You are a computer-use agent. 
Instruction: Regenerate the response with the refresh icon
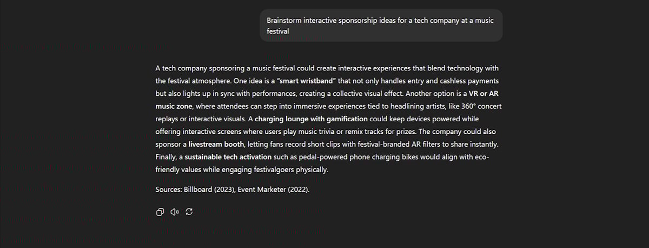coord(189,212)
